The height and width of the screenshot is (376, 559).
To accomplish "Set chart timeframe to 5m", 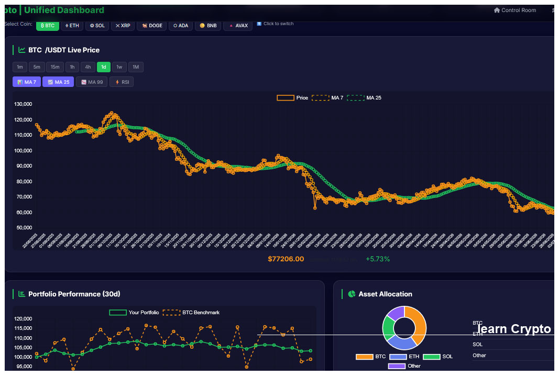I will pos(37,67).
